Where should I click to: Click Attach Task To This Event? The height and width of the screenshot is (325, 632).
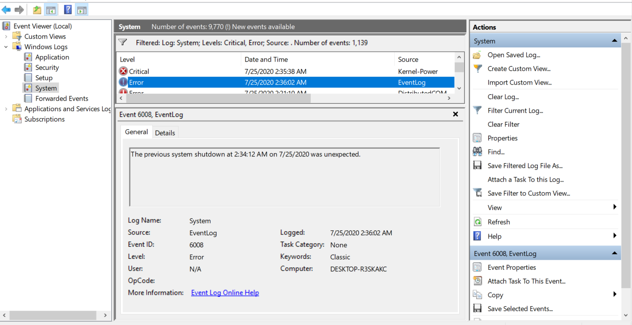tap(526, 281)
